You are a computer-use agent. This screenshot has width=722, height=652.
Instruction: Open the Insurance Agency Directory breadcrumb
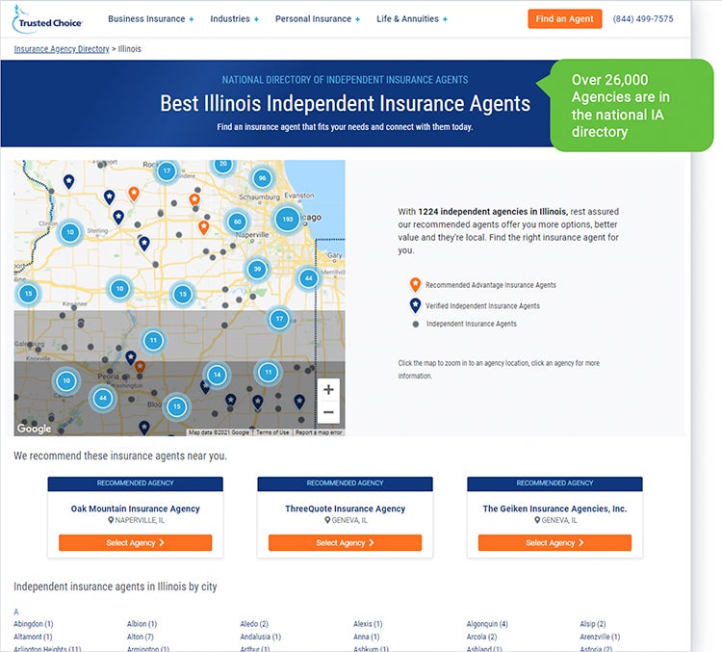click(x=62, y=49)
